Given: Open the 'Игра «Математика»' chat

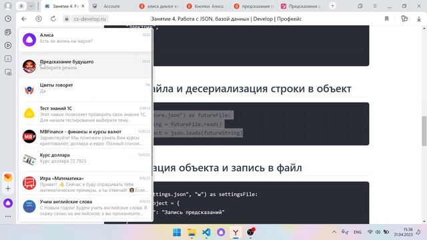Looking at the screenshot, I should 85,184.
